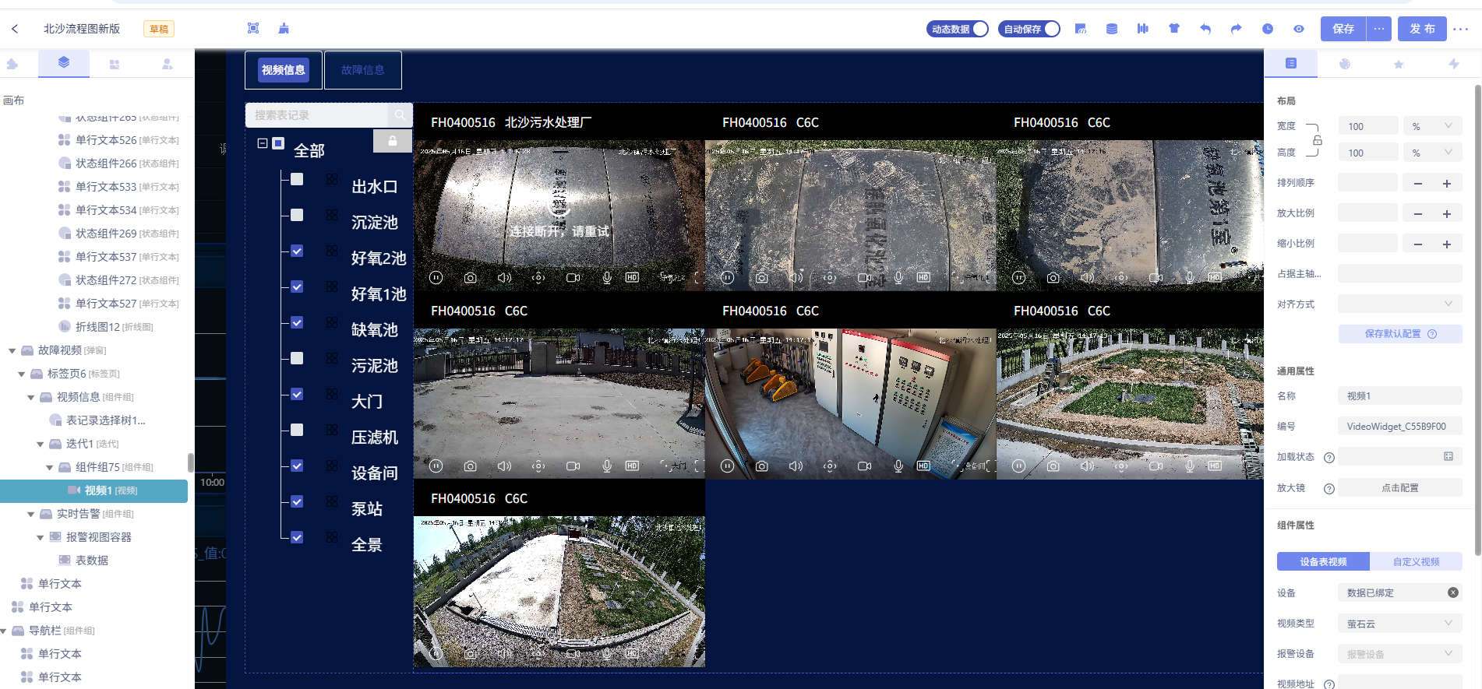Image resolution: width=1482 pixels, height=689 pixels.
Task: Check the 压滤机 checkbox
Action: click(297, 430)
